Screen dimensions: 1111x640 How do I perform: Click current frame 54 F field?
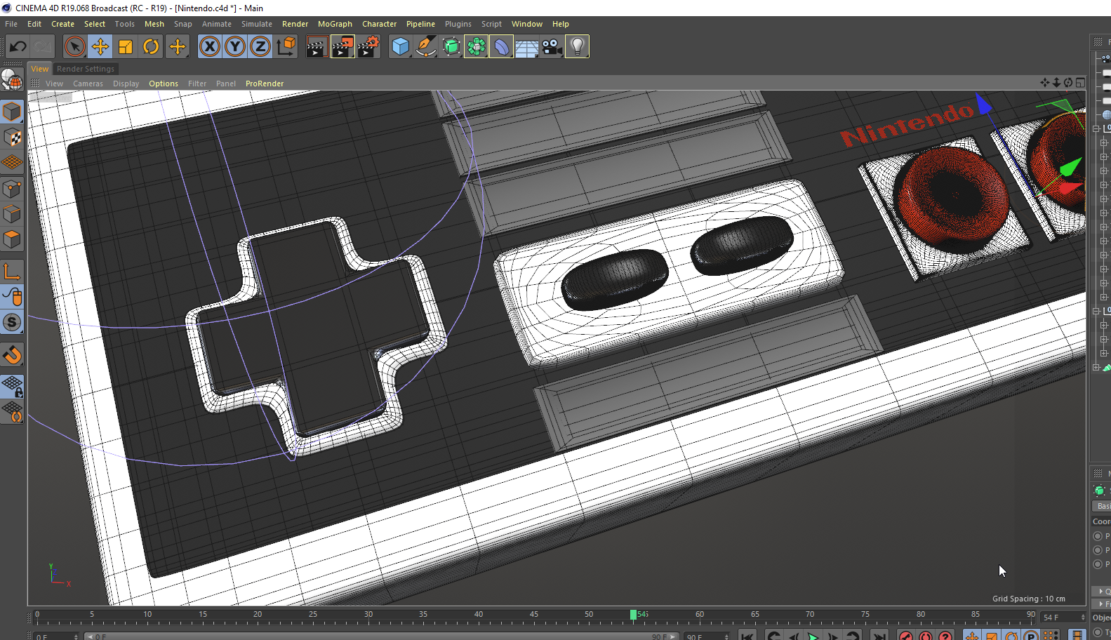(1063, 618)
